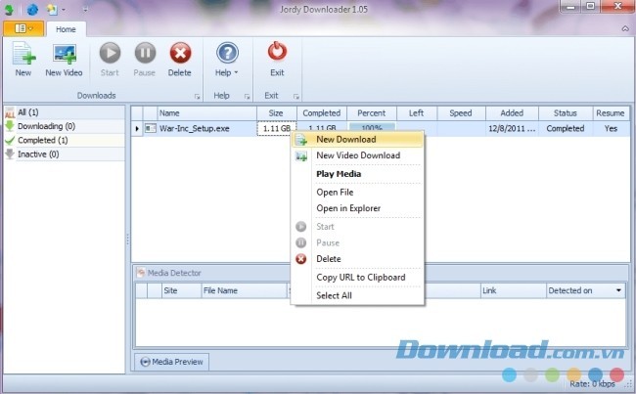Click the ALL category icon
The width and height of the screenshot is (636, 394).
click(10, 112)
